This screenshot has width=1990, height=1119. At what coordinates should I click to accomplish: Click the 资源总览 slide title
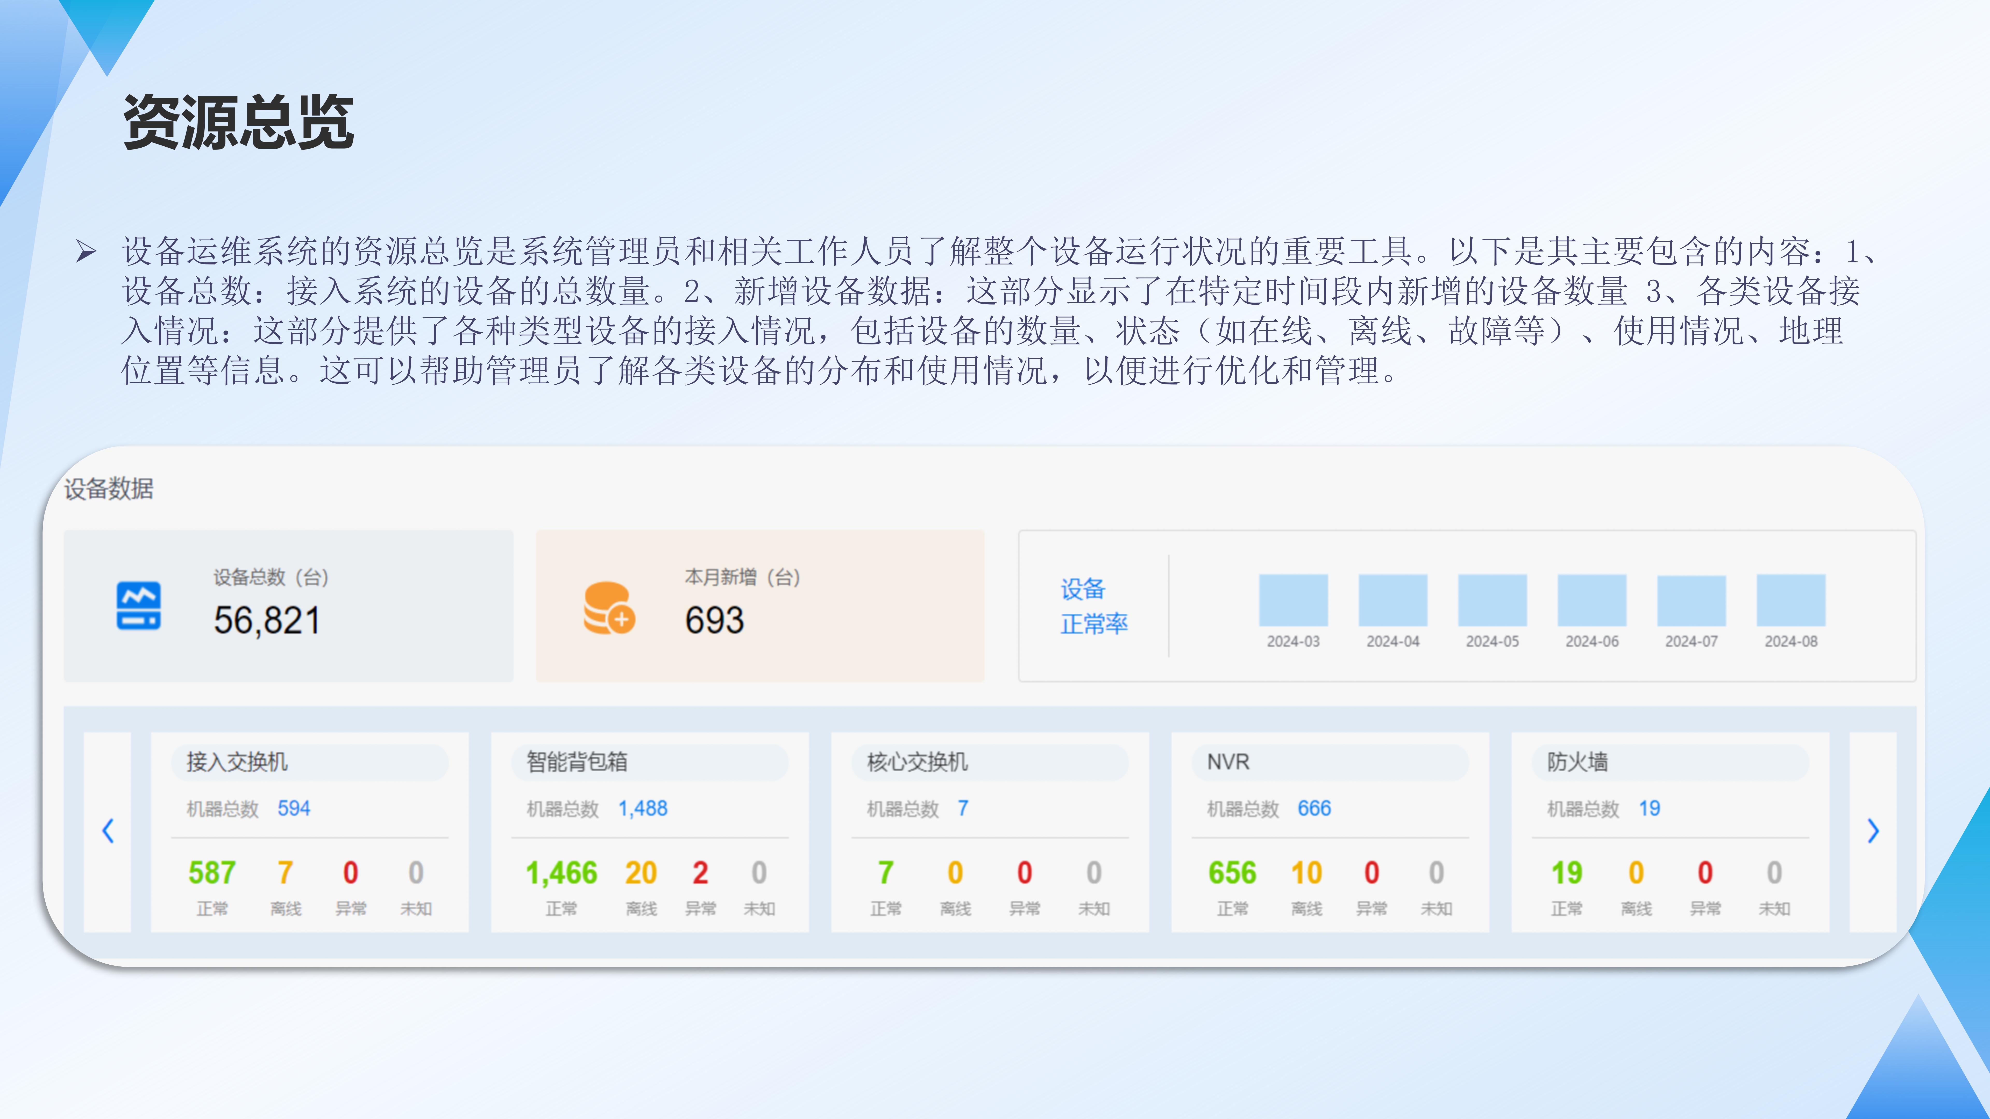pyautogui.click(x=239, y=122)
